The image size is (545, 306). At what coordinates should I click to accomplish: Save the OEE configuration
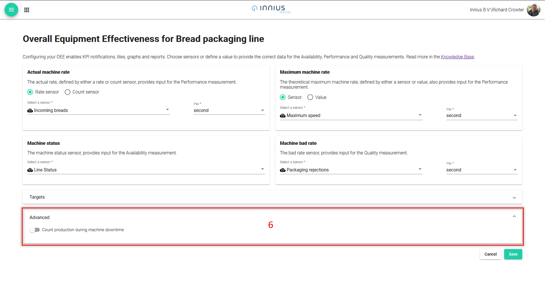tap(513, 254)
